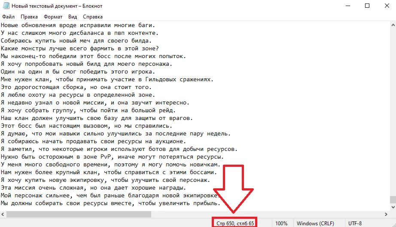Maximize the Notepad window
This screenshot has height=227, width=396.
pos(367,6)
